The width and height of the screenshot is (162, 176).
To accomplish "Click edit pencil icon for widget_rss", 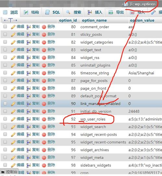I will point(13,58).
